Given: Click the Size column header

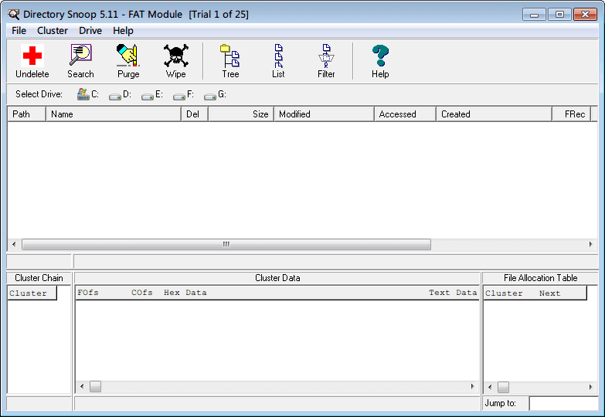Looking at the screenshot, I should coord(240,114).
